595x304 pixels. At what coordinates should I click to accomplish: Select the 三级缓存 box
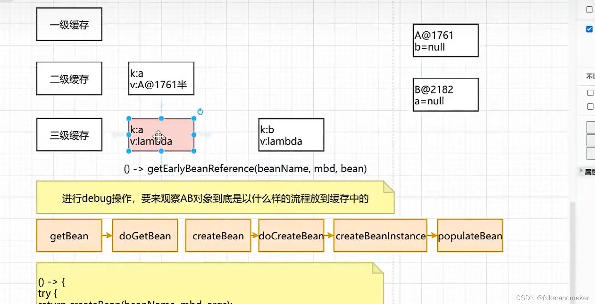click(x=69, y=134)
